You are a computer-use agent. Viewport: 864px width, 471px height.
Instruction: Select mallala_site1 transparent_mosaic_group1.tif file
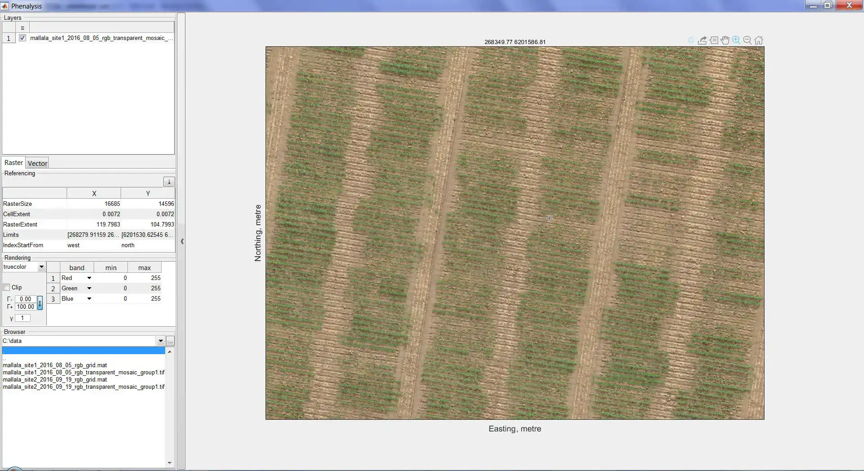click(84, 373)
